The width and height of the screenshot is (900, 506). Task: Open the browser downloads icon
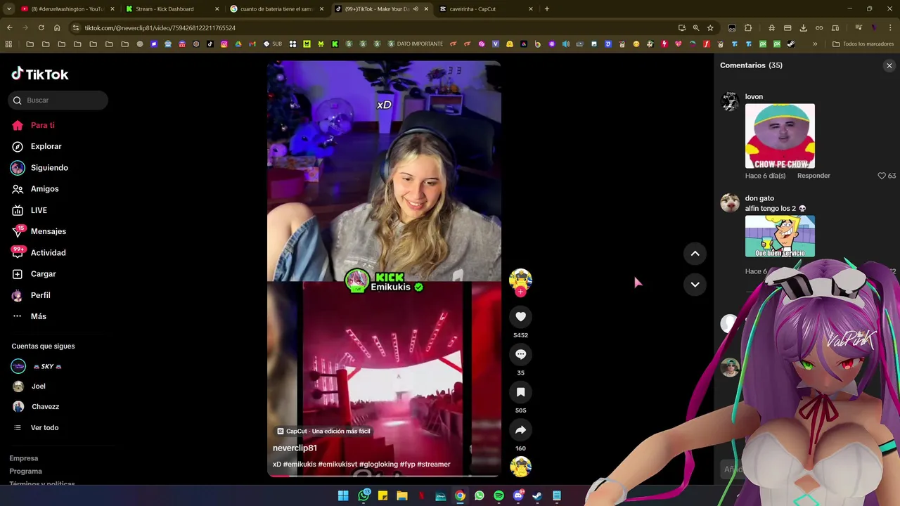(803, 28)
